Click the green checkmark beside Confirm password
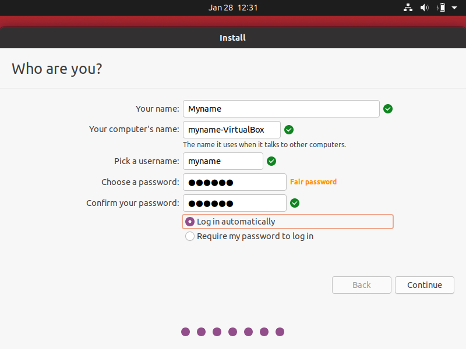 295,203
